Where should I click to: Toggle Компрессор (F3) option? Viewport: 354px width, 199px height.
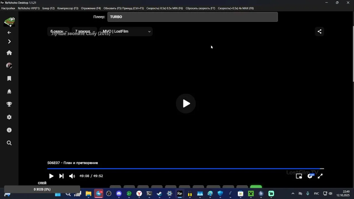(68, 8)
